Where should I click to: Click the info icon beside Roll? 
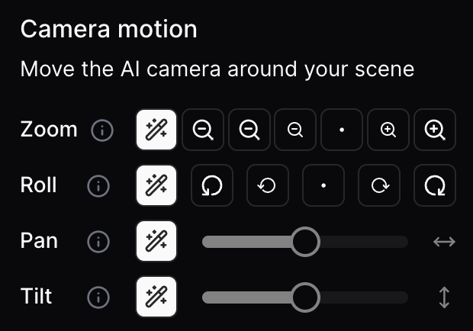[x=98, y=186]
